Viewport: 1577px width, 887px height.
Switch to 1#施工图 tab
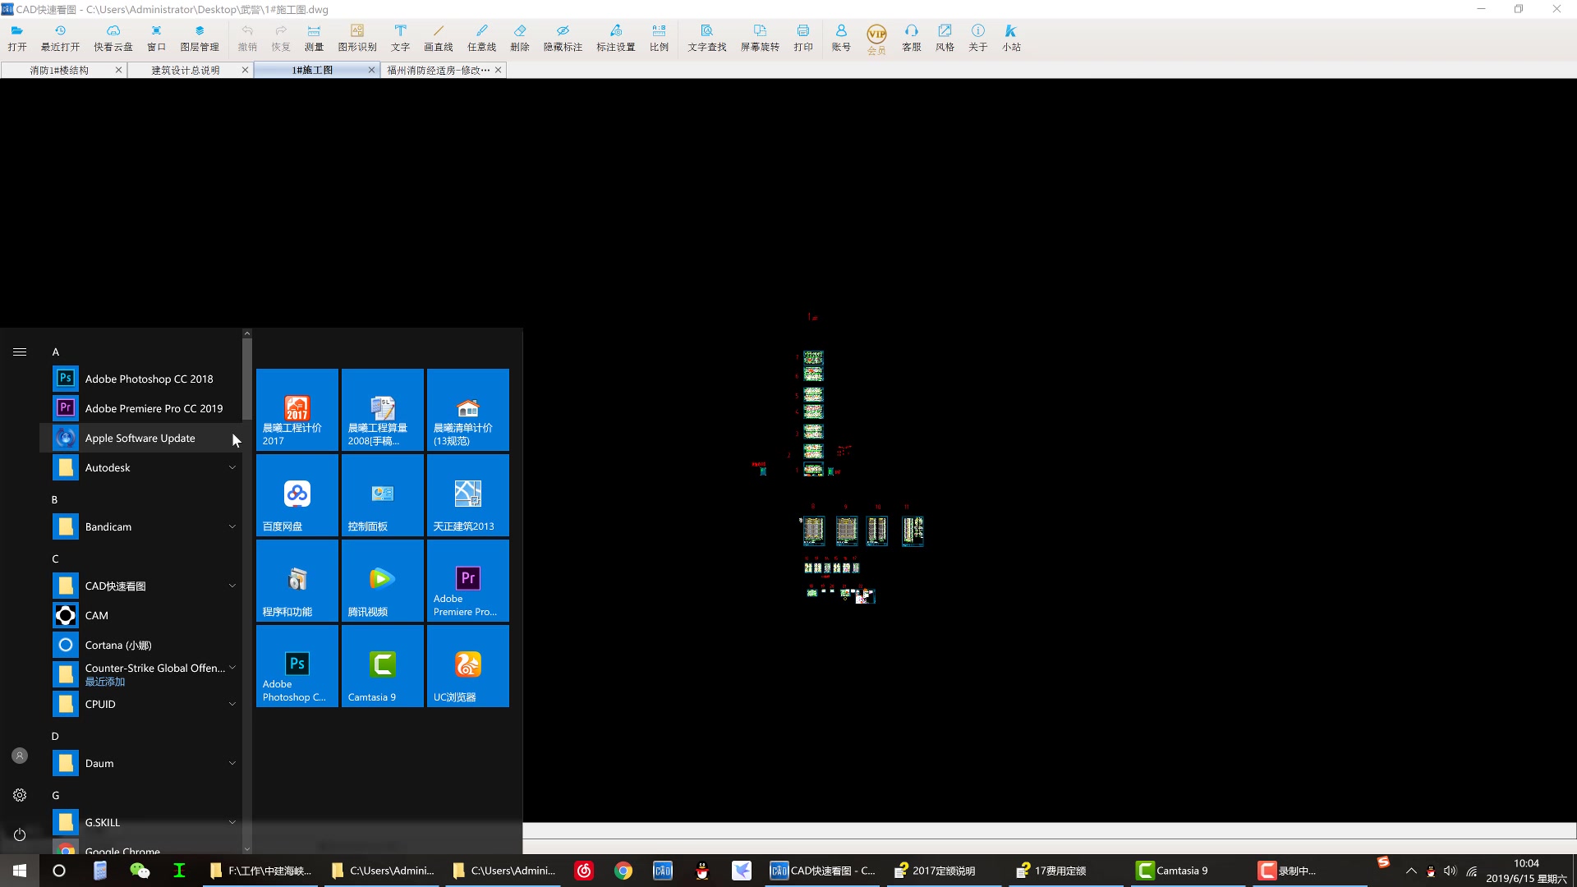click(x=313, y=69)
